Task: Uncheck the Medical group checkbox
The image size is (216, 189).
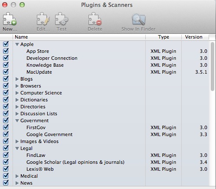Action: coord(6,176)
